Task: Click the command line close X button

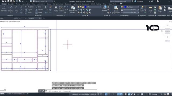Action: pos(41,91)
